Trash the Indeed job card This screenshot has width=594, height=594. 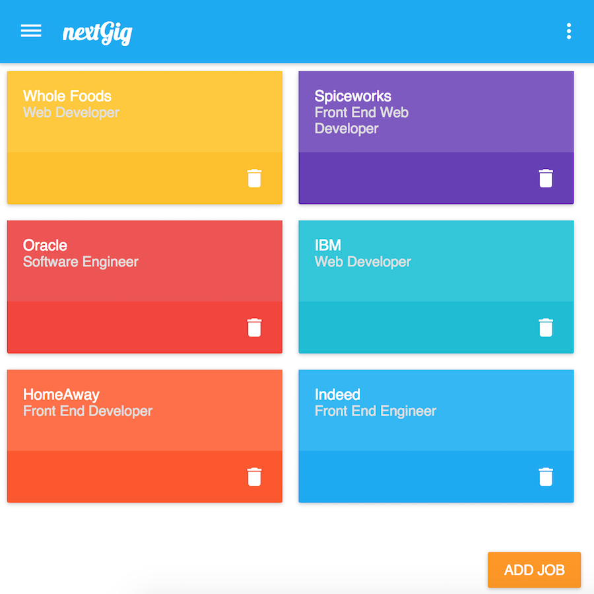546,477
